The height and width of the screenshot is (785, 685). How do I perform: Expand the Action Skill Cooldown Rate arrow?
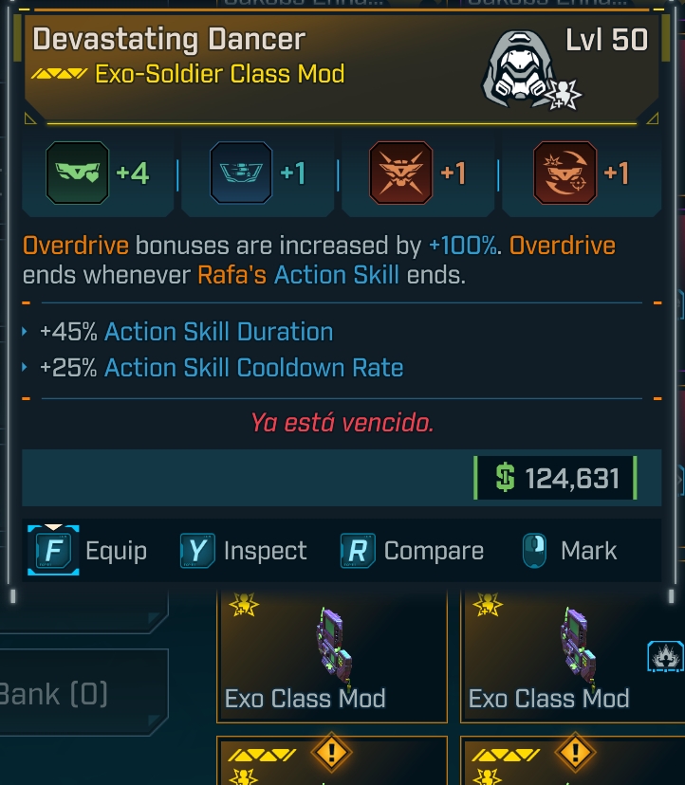(26, 368)
